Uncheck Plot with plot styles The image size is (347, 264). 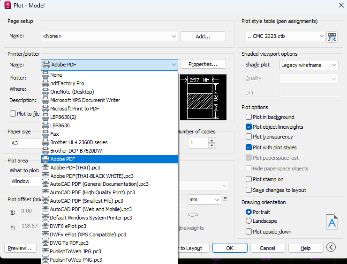(249, 147)
